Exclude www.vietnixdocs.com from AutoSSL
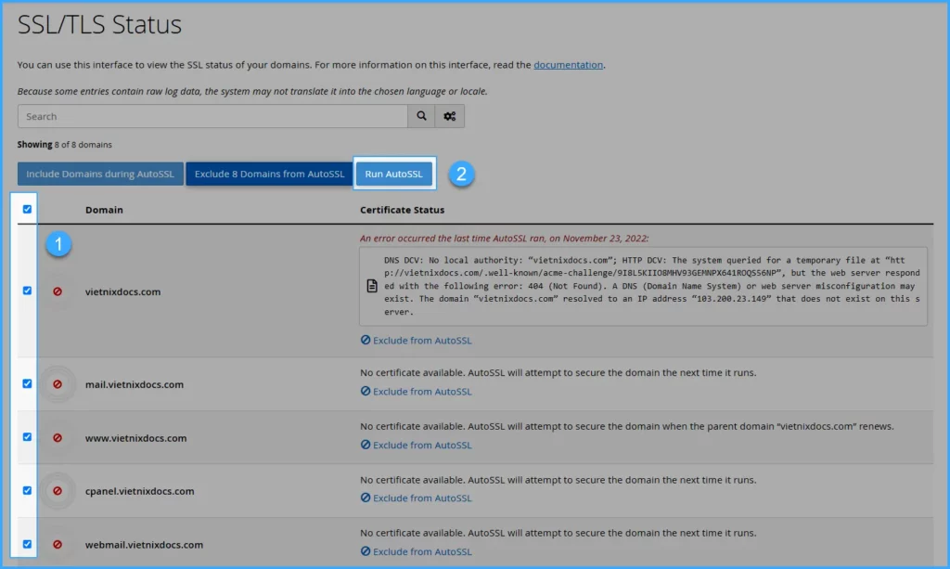Screen dimensions: 950x569 (417, 446)
